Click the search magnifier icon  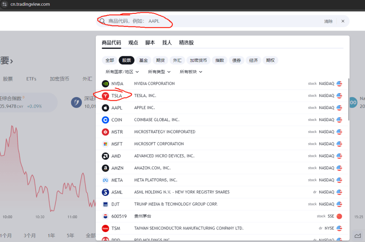(x=102, y=21)
